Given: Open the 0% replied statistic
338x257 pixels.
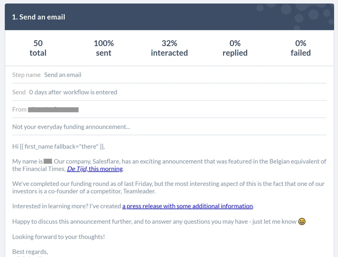Looking at the screenshot, I should [235, 48].
